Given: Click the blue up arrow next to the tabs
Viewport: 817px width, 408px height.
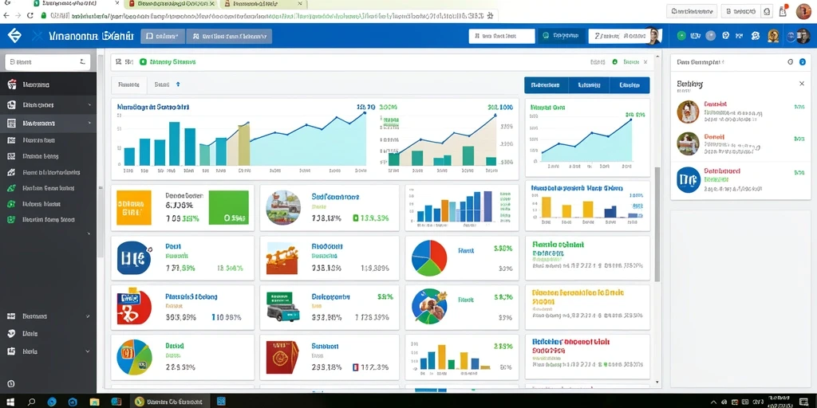Looking at the screenshot, I should pyautogui.click(x=178, y=84).
